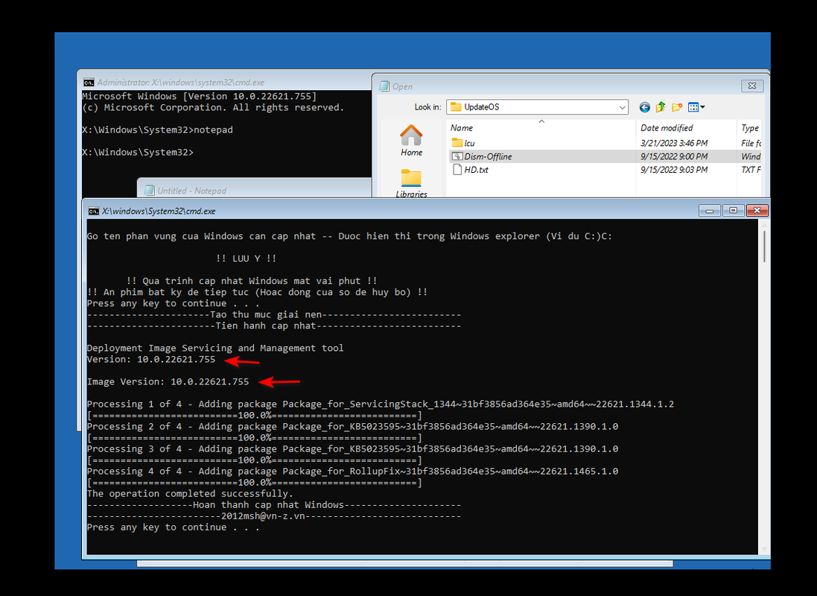Open the Home location in sidebar
This screenshot has height=596, width=817.
(x=411, y=140)
